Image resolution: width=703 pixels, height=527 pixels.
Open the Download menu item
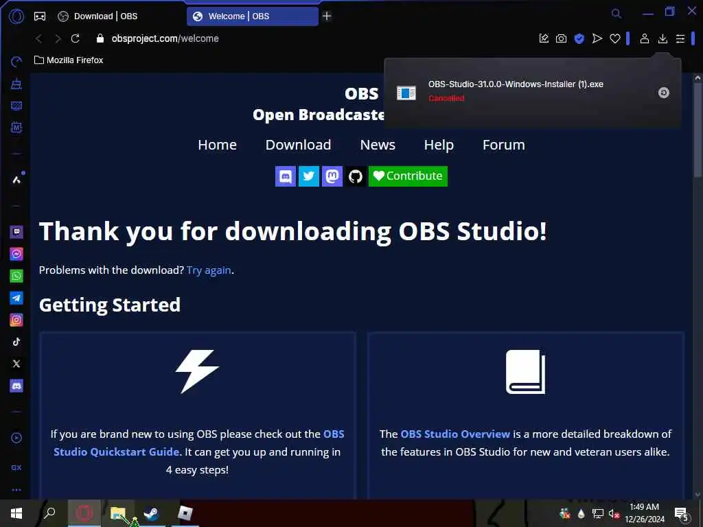click(298, 145)
